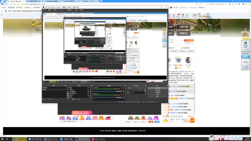
Task: Click the red airplane gift icon on Douyu
Action: coord(108,118)
